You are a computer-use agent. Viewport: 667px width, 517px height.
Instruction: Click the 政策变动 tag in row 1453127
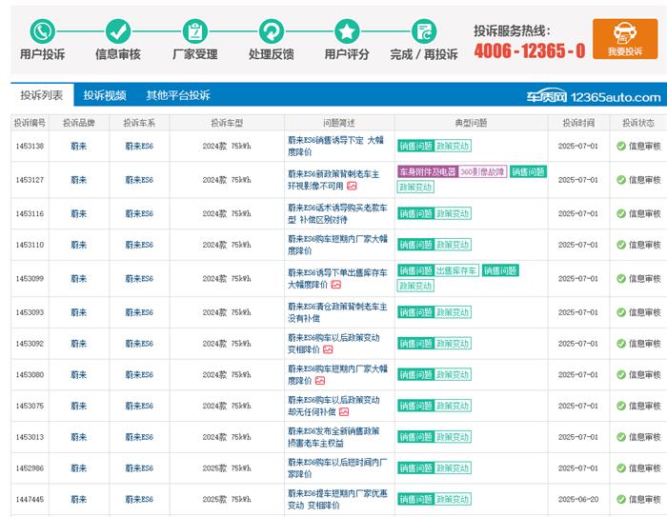coord(415,187)
